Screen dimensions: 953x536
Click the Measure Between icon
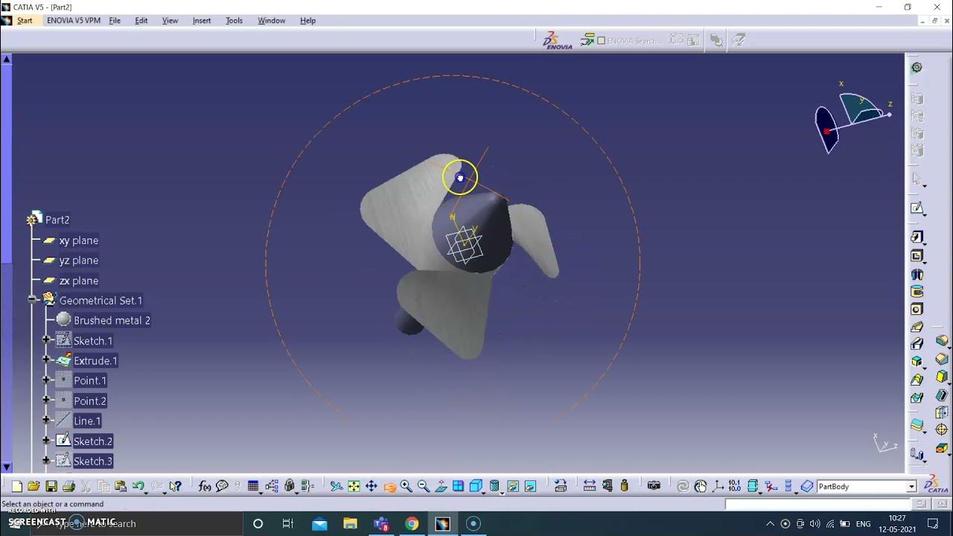point(589,486)
